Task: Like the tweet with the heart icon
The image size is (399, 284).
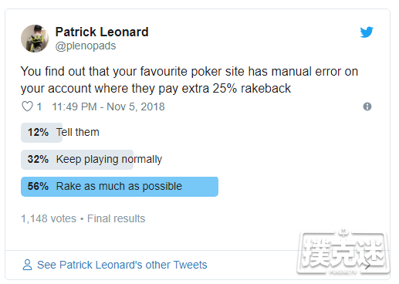Action: (x=27, y=106)
